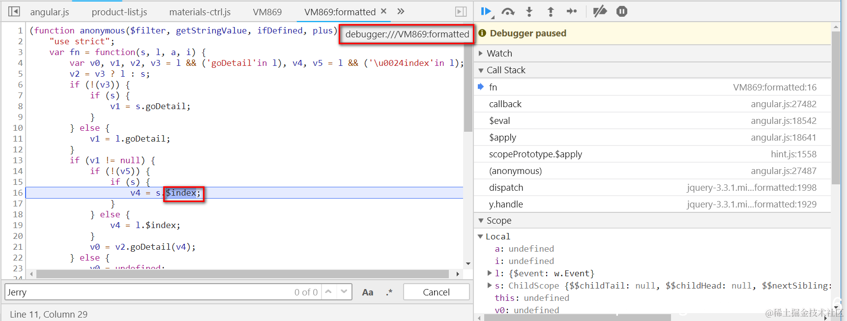Open angular.js:18542 source link

point(784,120)
